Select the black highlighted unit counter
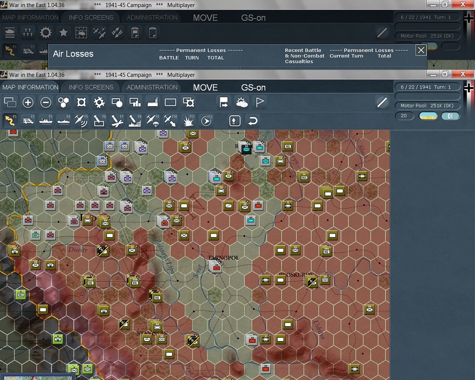 coord(246,148)
